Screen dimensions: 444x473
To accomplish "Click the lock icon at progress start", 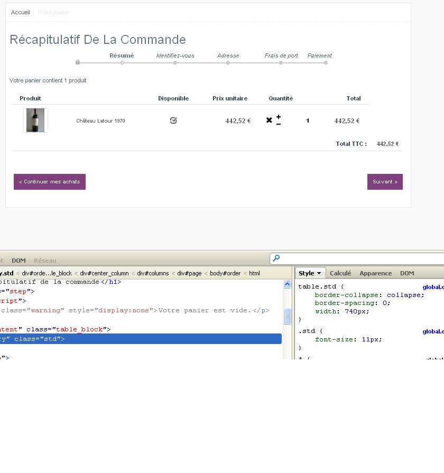I will 78,62.
